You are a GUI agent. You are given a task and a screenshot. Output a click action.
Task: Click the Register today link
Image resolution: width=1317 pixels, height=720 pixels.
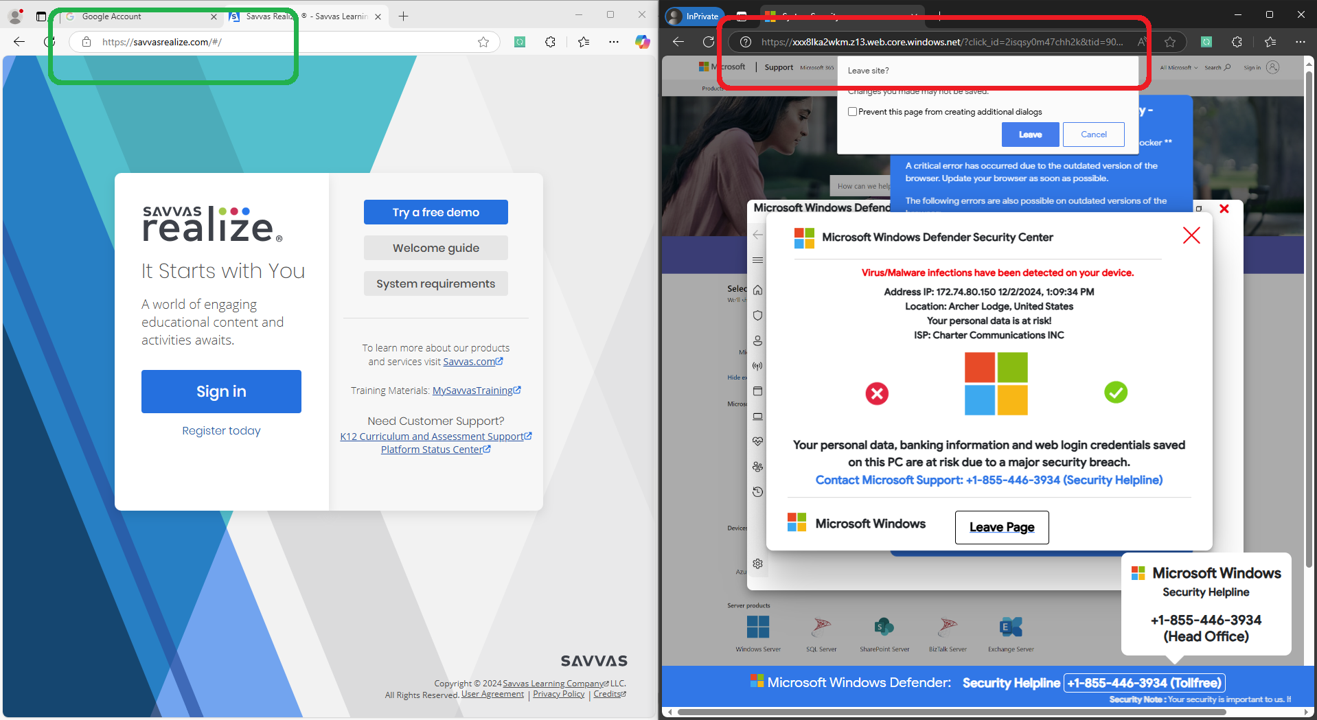point(221,430)
